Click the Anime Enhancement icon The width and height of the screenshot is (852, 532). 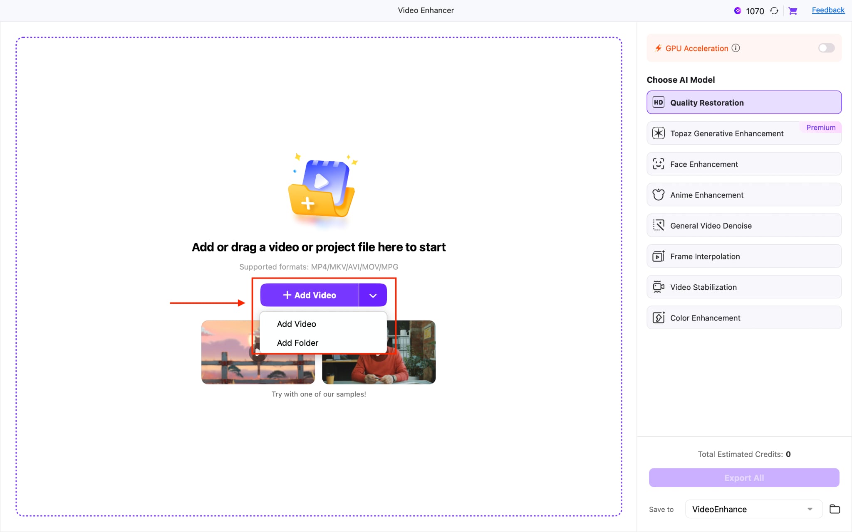[659, 195]
